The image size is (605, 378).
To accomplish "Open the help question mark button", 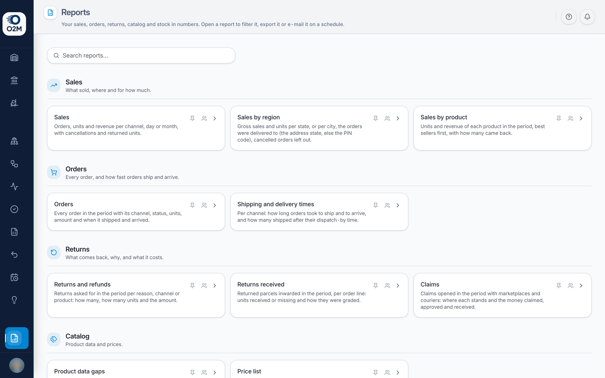I will click(x=569, y=17).
